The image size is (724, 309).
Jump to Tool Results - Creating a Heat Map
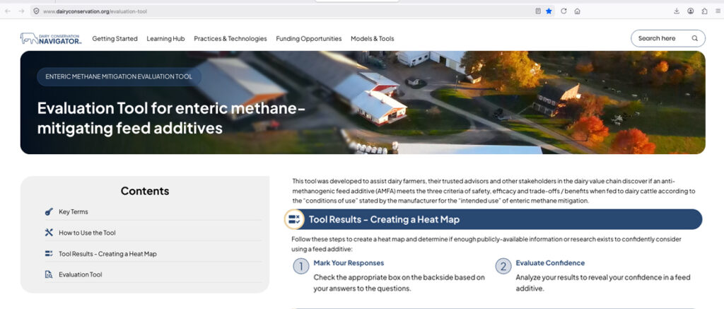point(107,254)
